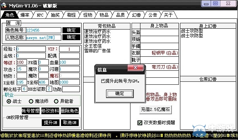Select the 角色 tab
This screenshot has width=238, height=140.
10,15
